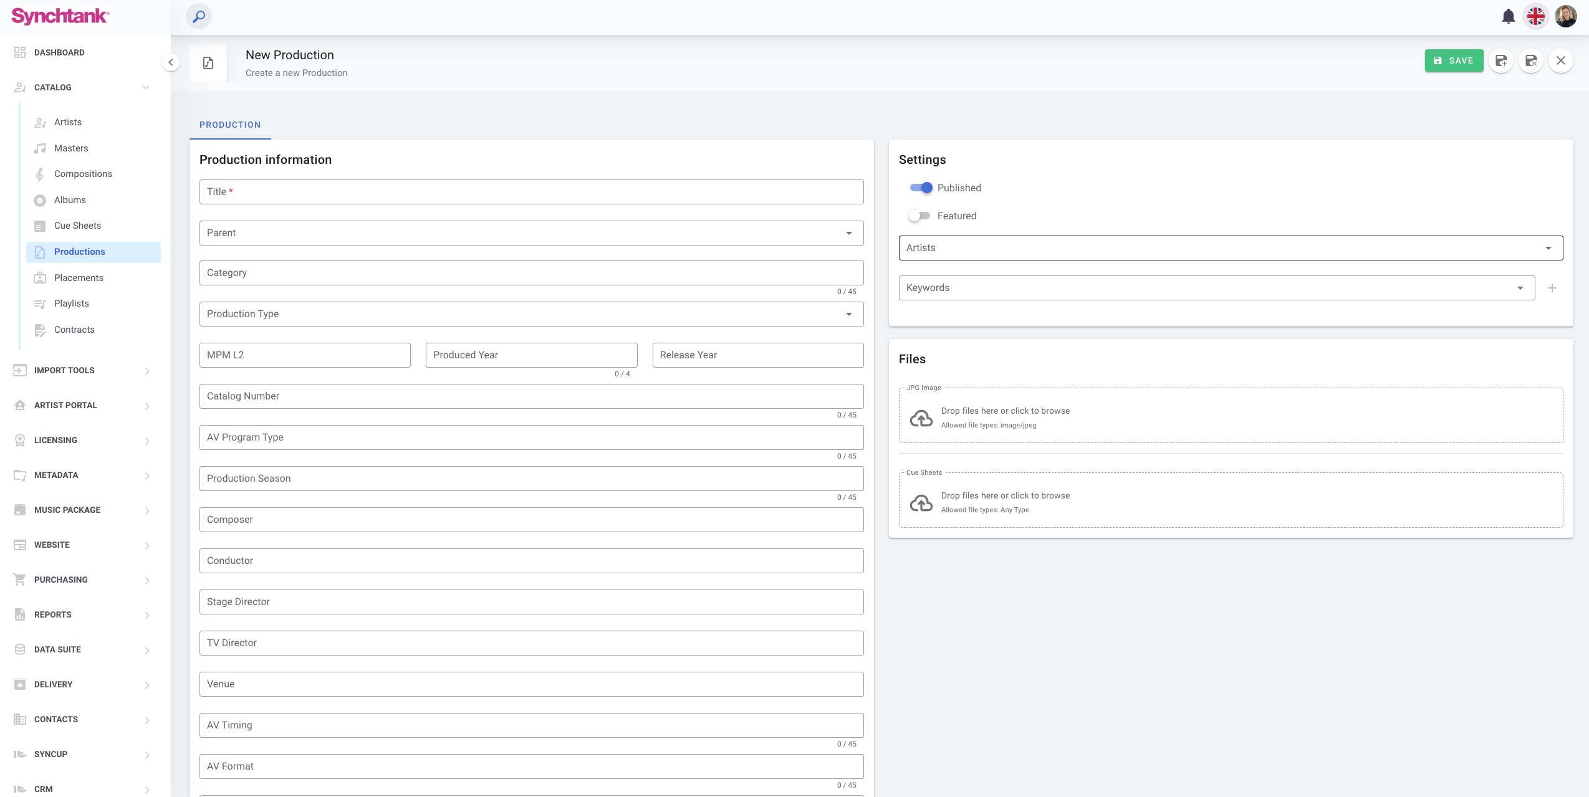
Task: Click the JPG Image upload cloud icon
Action: pyautogui.click(x=921, y=418)
